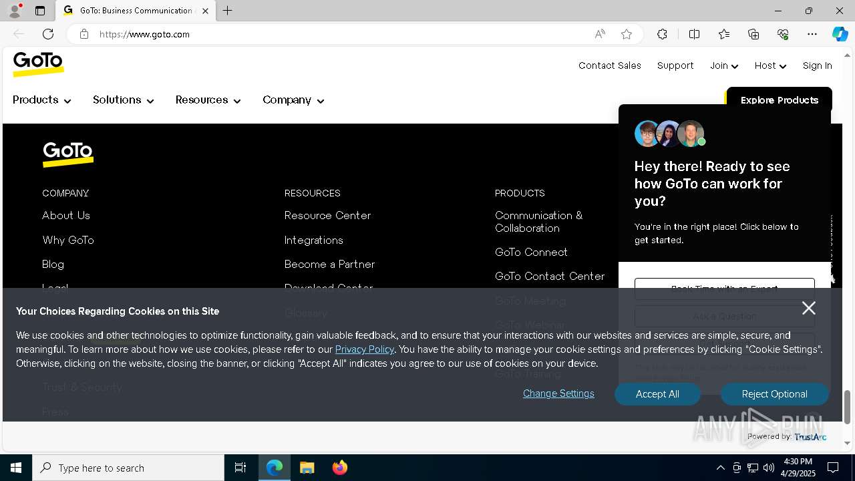Click the Accept All cookies button
The width and height of the screenshot is (855, 481).
[x=657, y=394]
